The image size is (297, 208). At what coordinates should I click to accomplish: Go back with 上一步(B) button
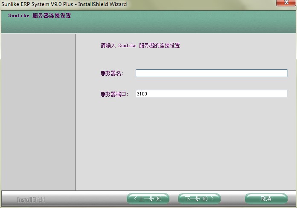148,199
